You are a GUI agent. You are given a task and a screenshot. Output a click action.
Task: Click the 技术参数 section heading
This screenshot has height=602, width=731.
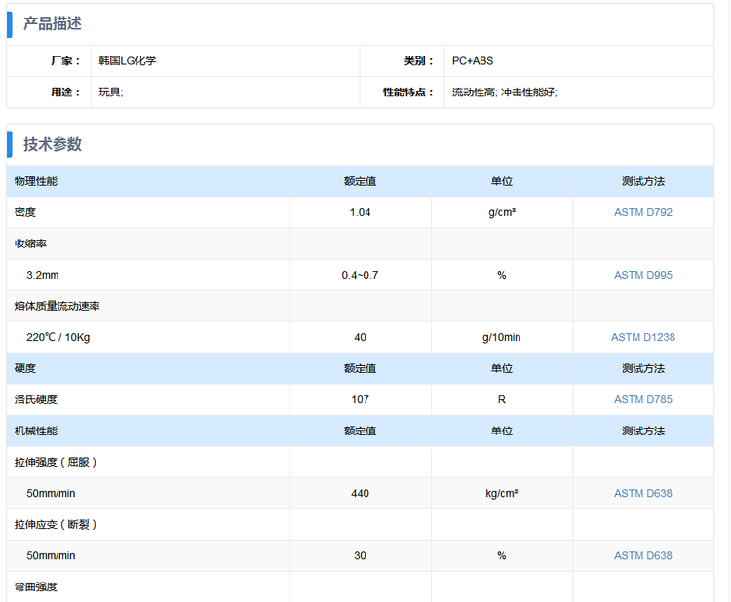[53, 144]
